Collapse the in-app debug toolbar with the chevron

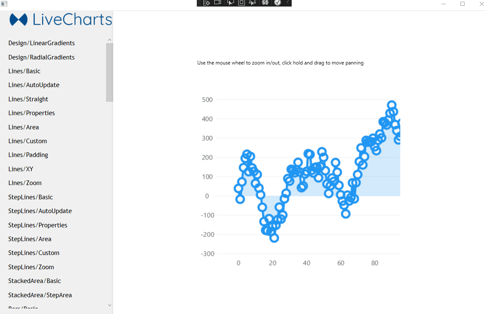pyautogui.click(x=288, y=3)
